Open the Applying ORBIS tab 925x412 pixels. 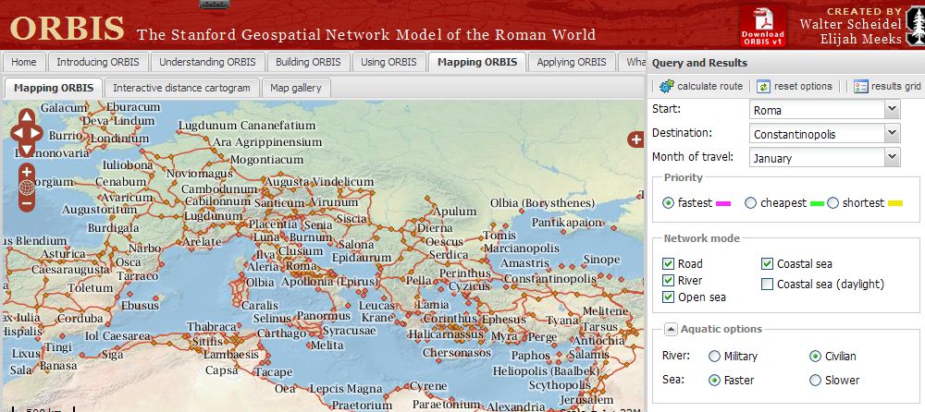(572, 62)
